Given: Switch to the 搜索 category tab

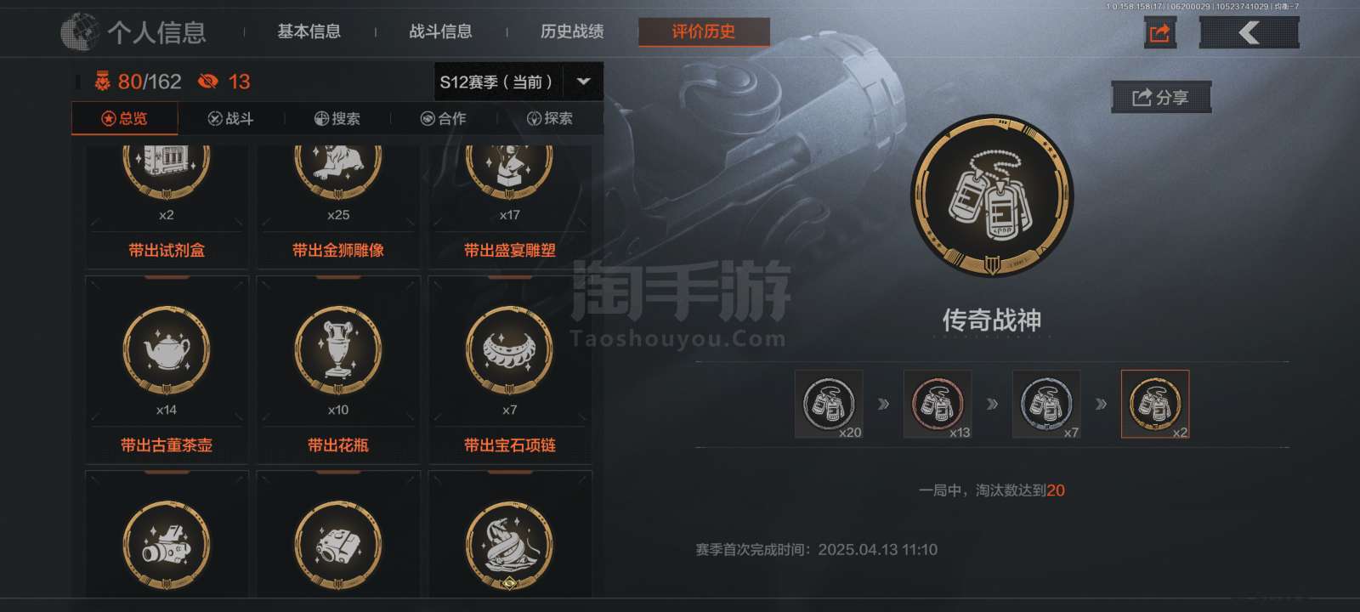Looking at the screenshot, I should coord(337,118).
